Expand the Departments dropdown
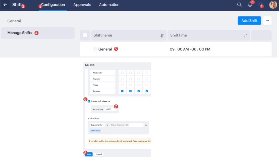Viewport: 279px width, 157px height. tap(97, 125)
